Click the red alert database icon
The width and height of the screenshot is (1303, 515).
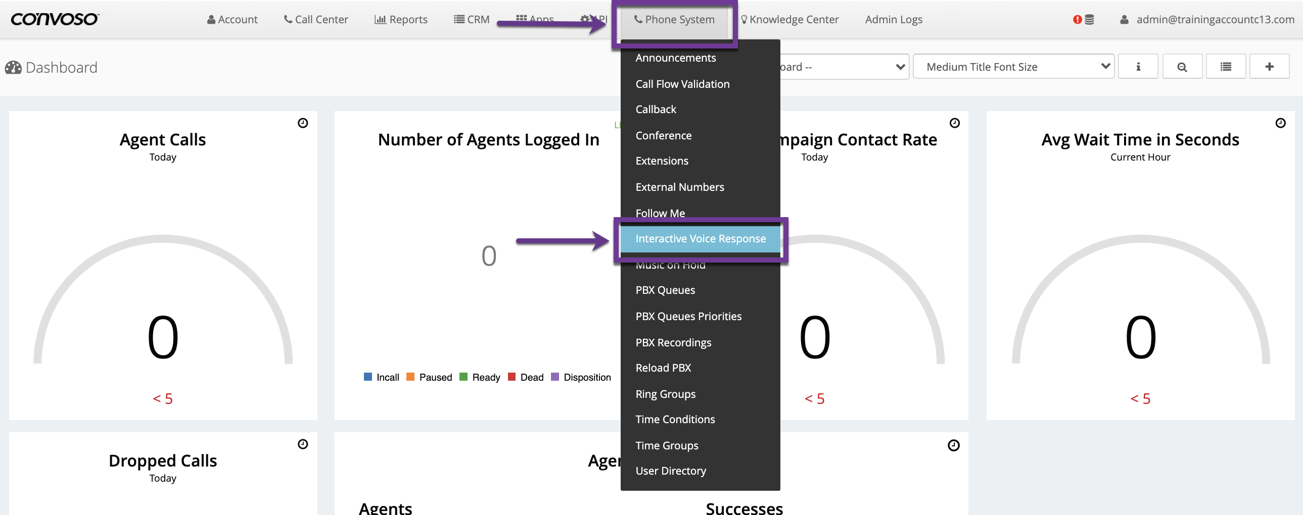[1083, 19]
